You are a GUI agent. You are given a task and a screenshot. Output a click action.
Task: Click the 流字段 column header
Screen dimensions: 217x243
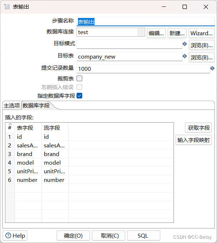[x=55, y=128]
